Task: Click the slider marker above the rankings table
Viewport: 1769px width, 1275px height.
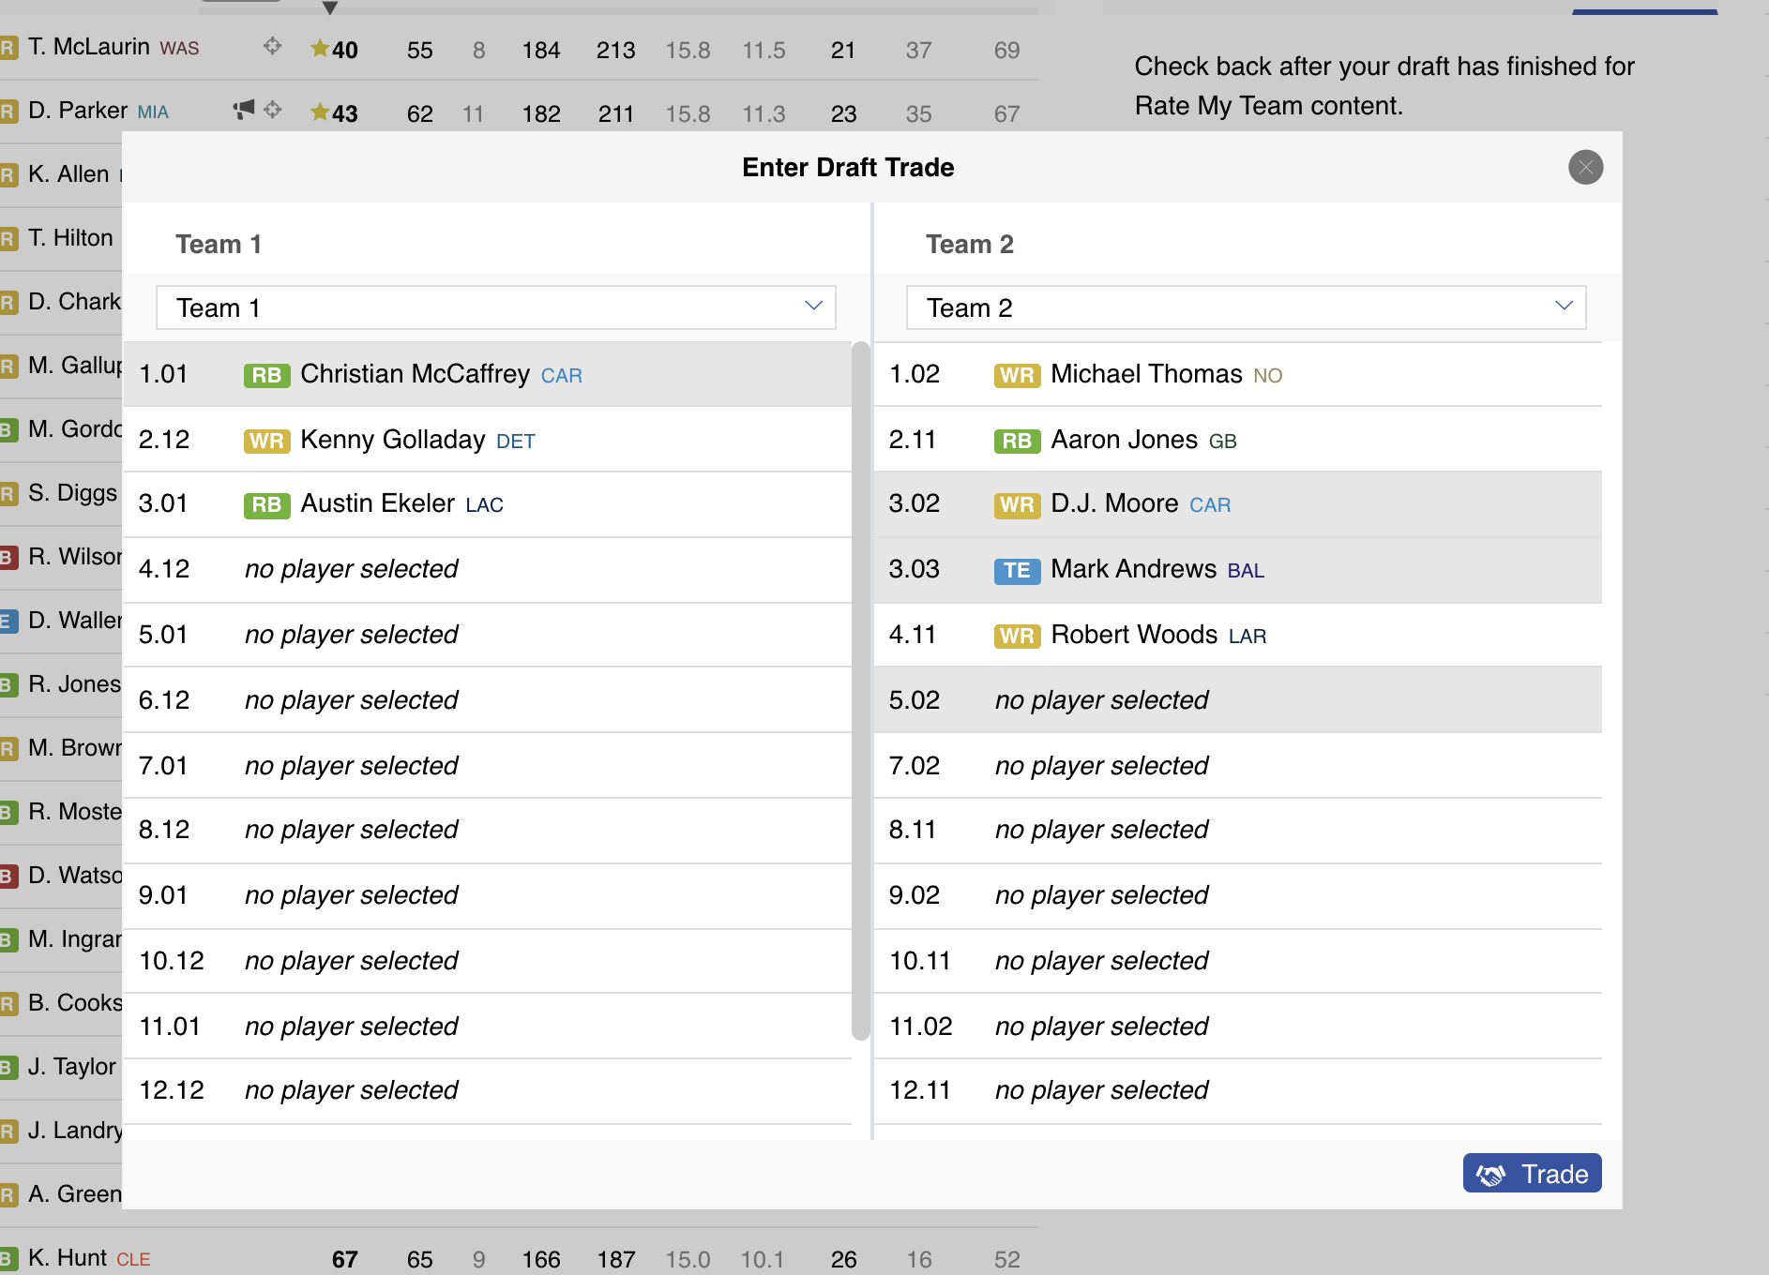Action: click(x=329, y=8)
